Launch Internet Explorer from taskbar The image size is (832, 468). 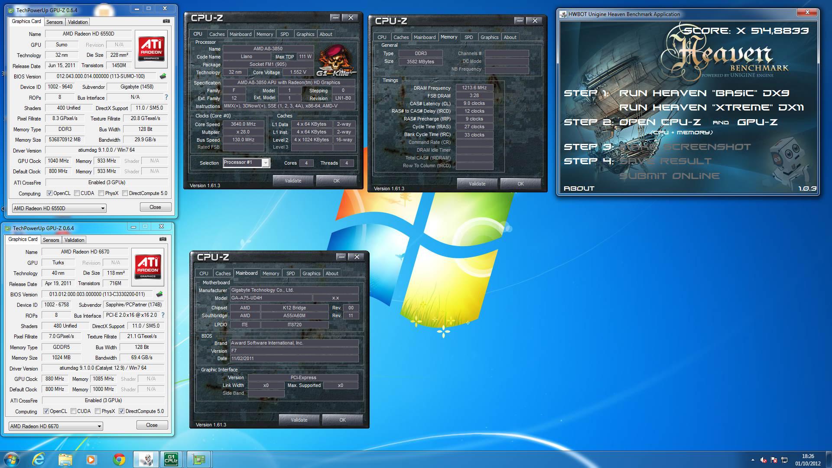point(39,459)
